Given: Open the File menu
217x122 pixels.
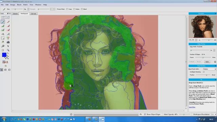Looking at the screenshot, I should click(2, 5).
